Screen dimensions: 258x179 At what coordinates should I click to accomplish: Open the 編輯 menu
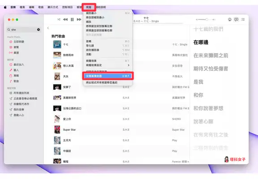[x=31, y=7]
